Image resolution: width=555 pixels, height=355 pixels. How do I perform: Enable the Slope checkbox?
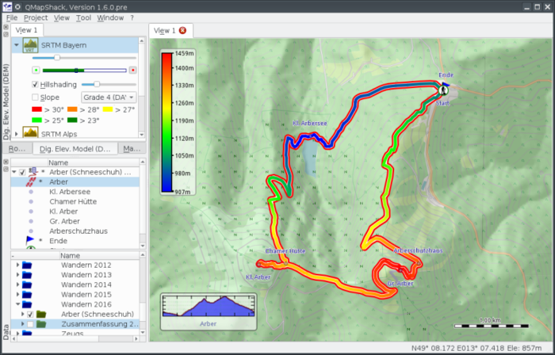[x=36, y=97]
